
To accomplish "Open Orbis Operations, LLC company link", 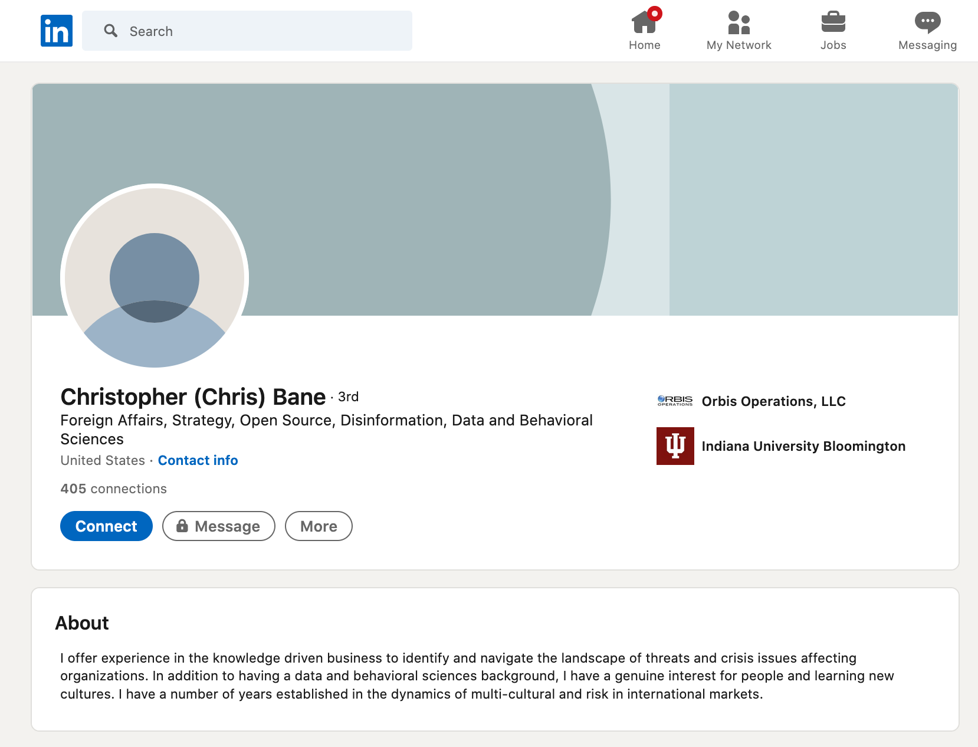I will 774,401.
